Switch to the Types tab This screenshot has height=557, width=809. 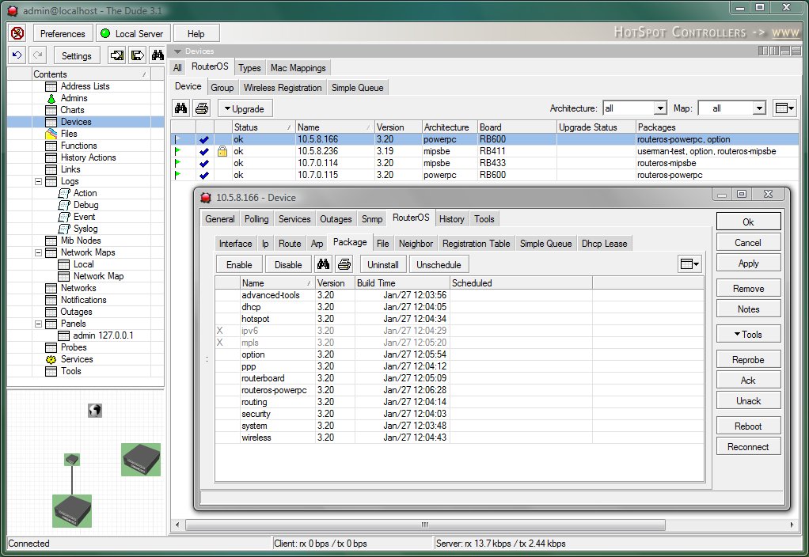249,68
